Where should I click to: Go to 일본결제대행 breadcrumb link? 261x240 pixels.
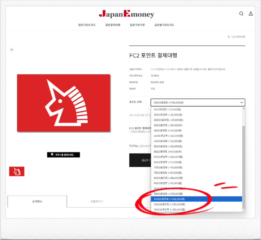[x=239, y=37]
